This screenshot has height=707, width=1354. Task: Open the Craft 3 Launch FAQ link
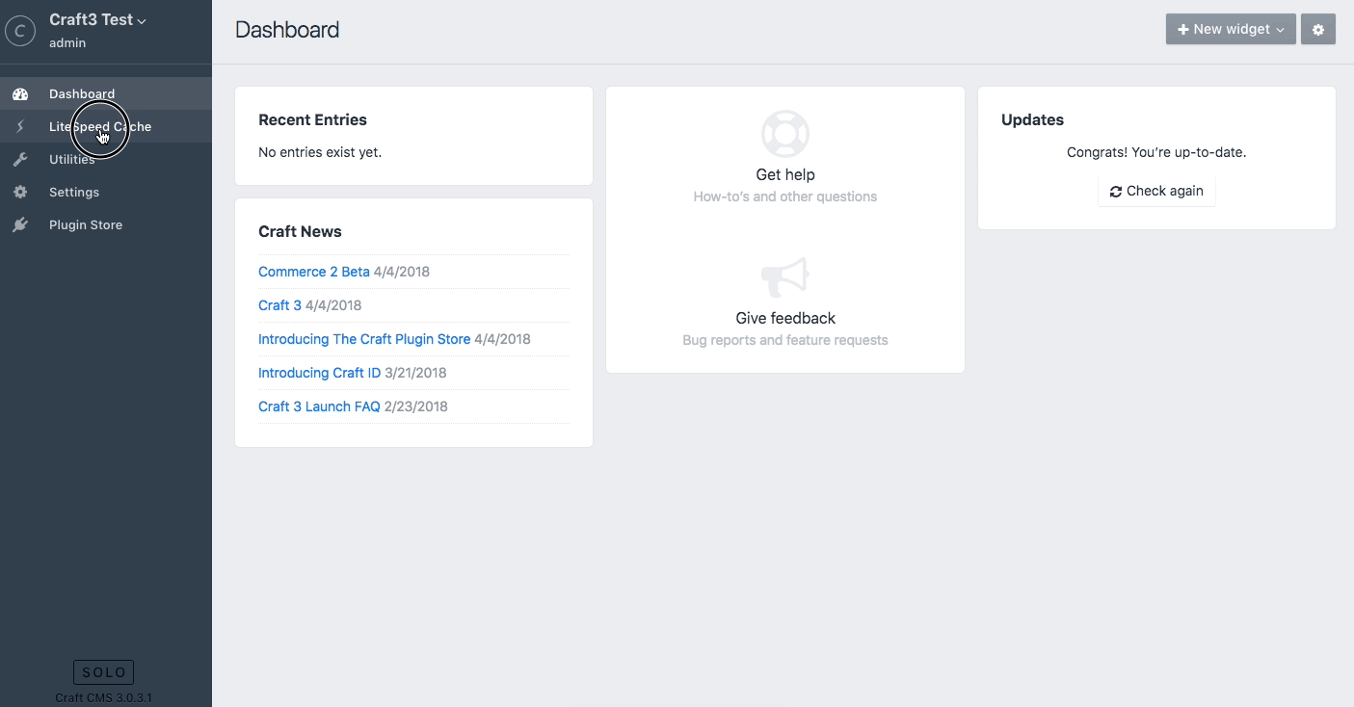point(319,406)
